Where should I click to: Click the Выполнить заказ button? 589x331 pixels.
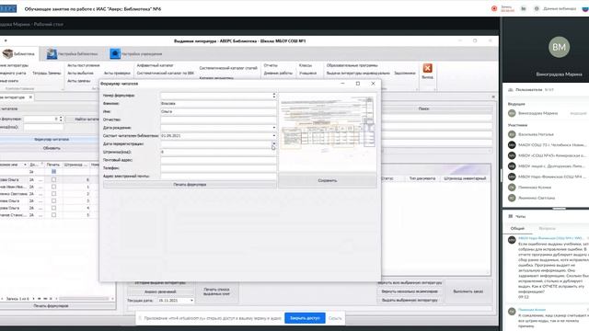tap(468, 291)
